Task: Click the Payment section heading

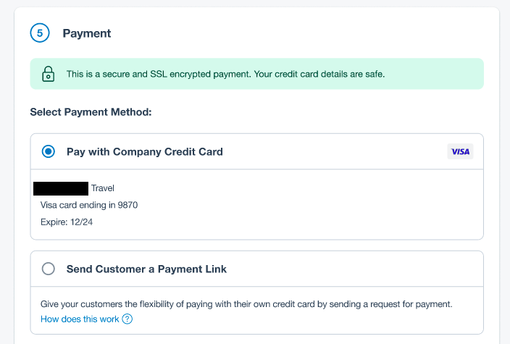Action: click(x=87, y=33)
